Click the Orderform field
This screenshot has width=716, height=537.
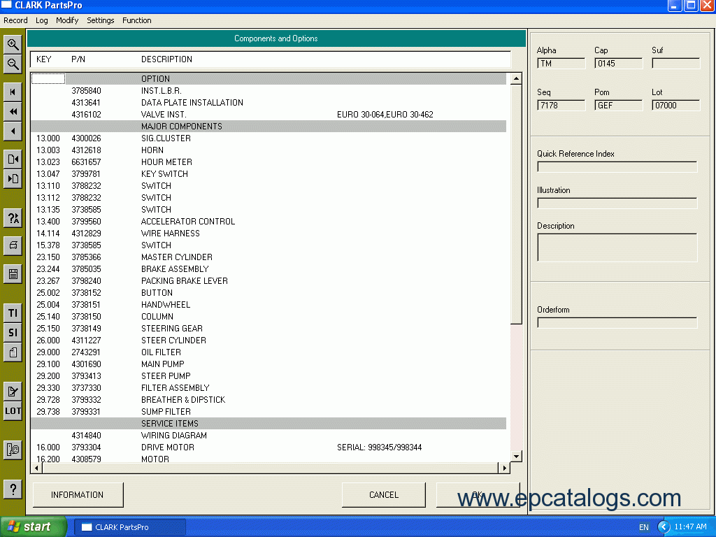[x=617, y=323]
